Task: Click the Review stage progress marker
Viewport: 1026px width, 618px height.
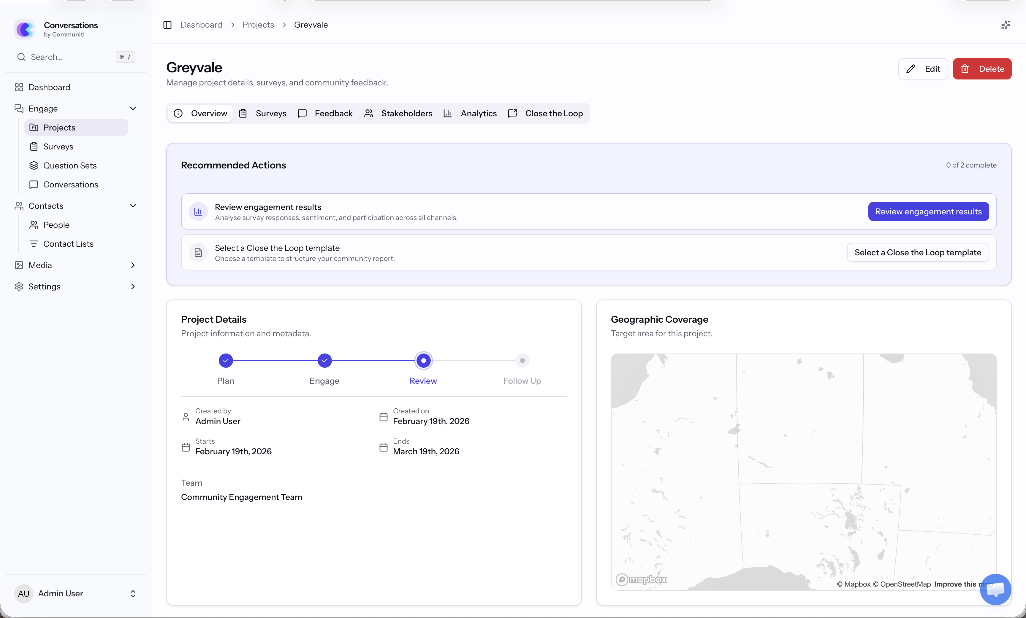Action: point(423,361)
